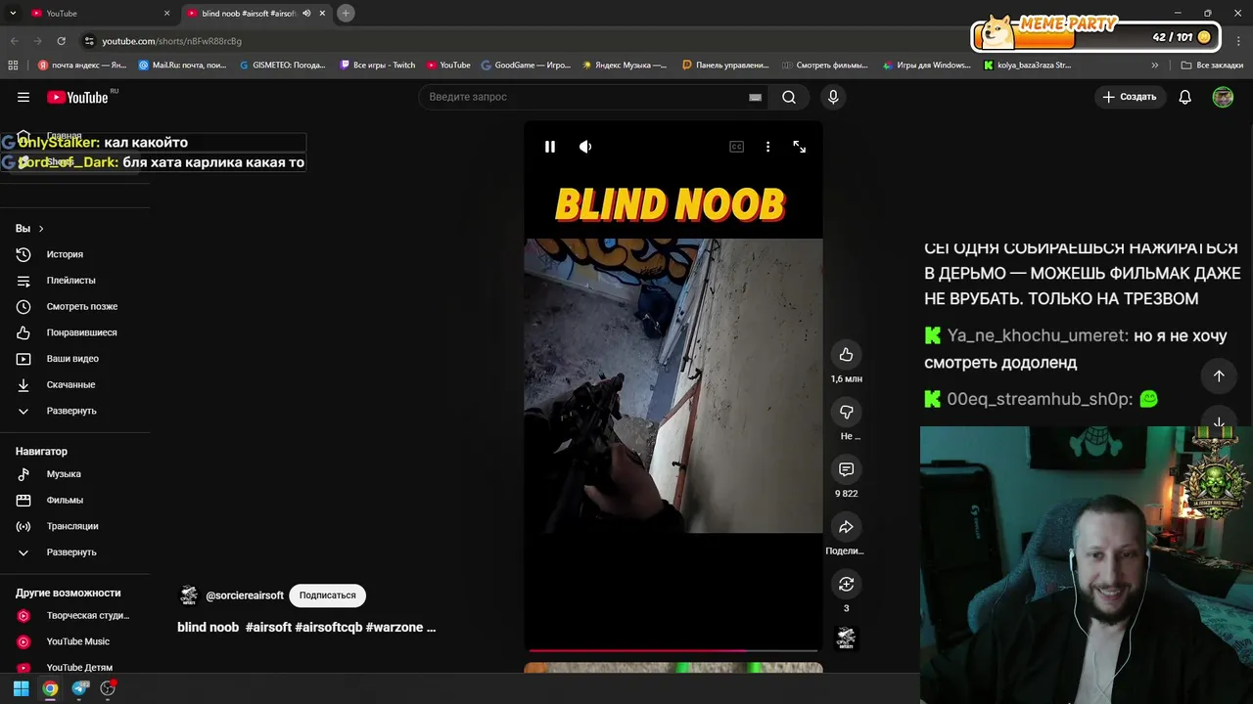The height and width of the screenshot is (704, 1253).
Task: Click the Short's red progress bar
Action: click(673, 649)
